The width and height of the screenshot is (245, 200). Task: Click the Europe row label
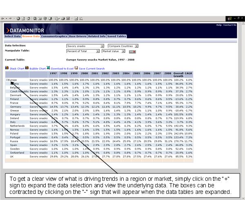tap(12, 80)
